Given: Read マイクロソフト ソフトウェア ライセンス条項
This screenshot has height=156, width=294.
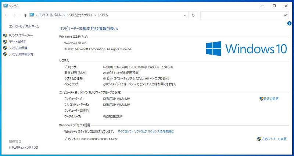Looking at the screenshot, I should pyautogui.click(x=146, y=131).
